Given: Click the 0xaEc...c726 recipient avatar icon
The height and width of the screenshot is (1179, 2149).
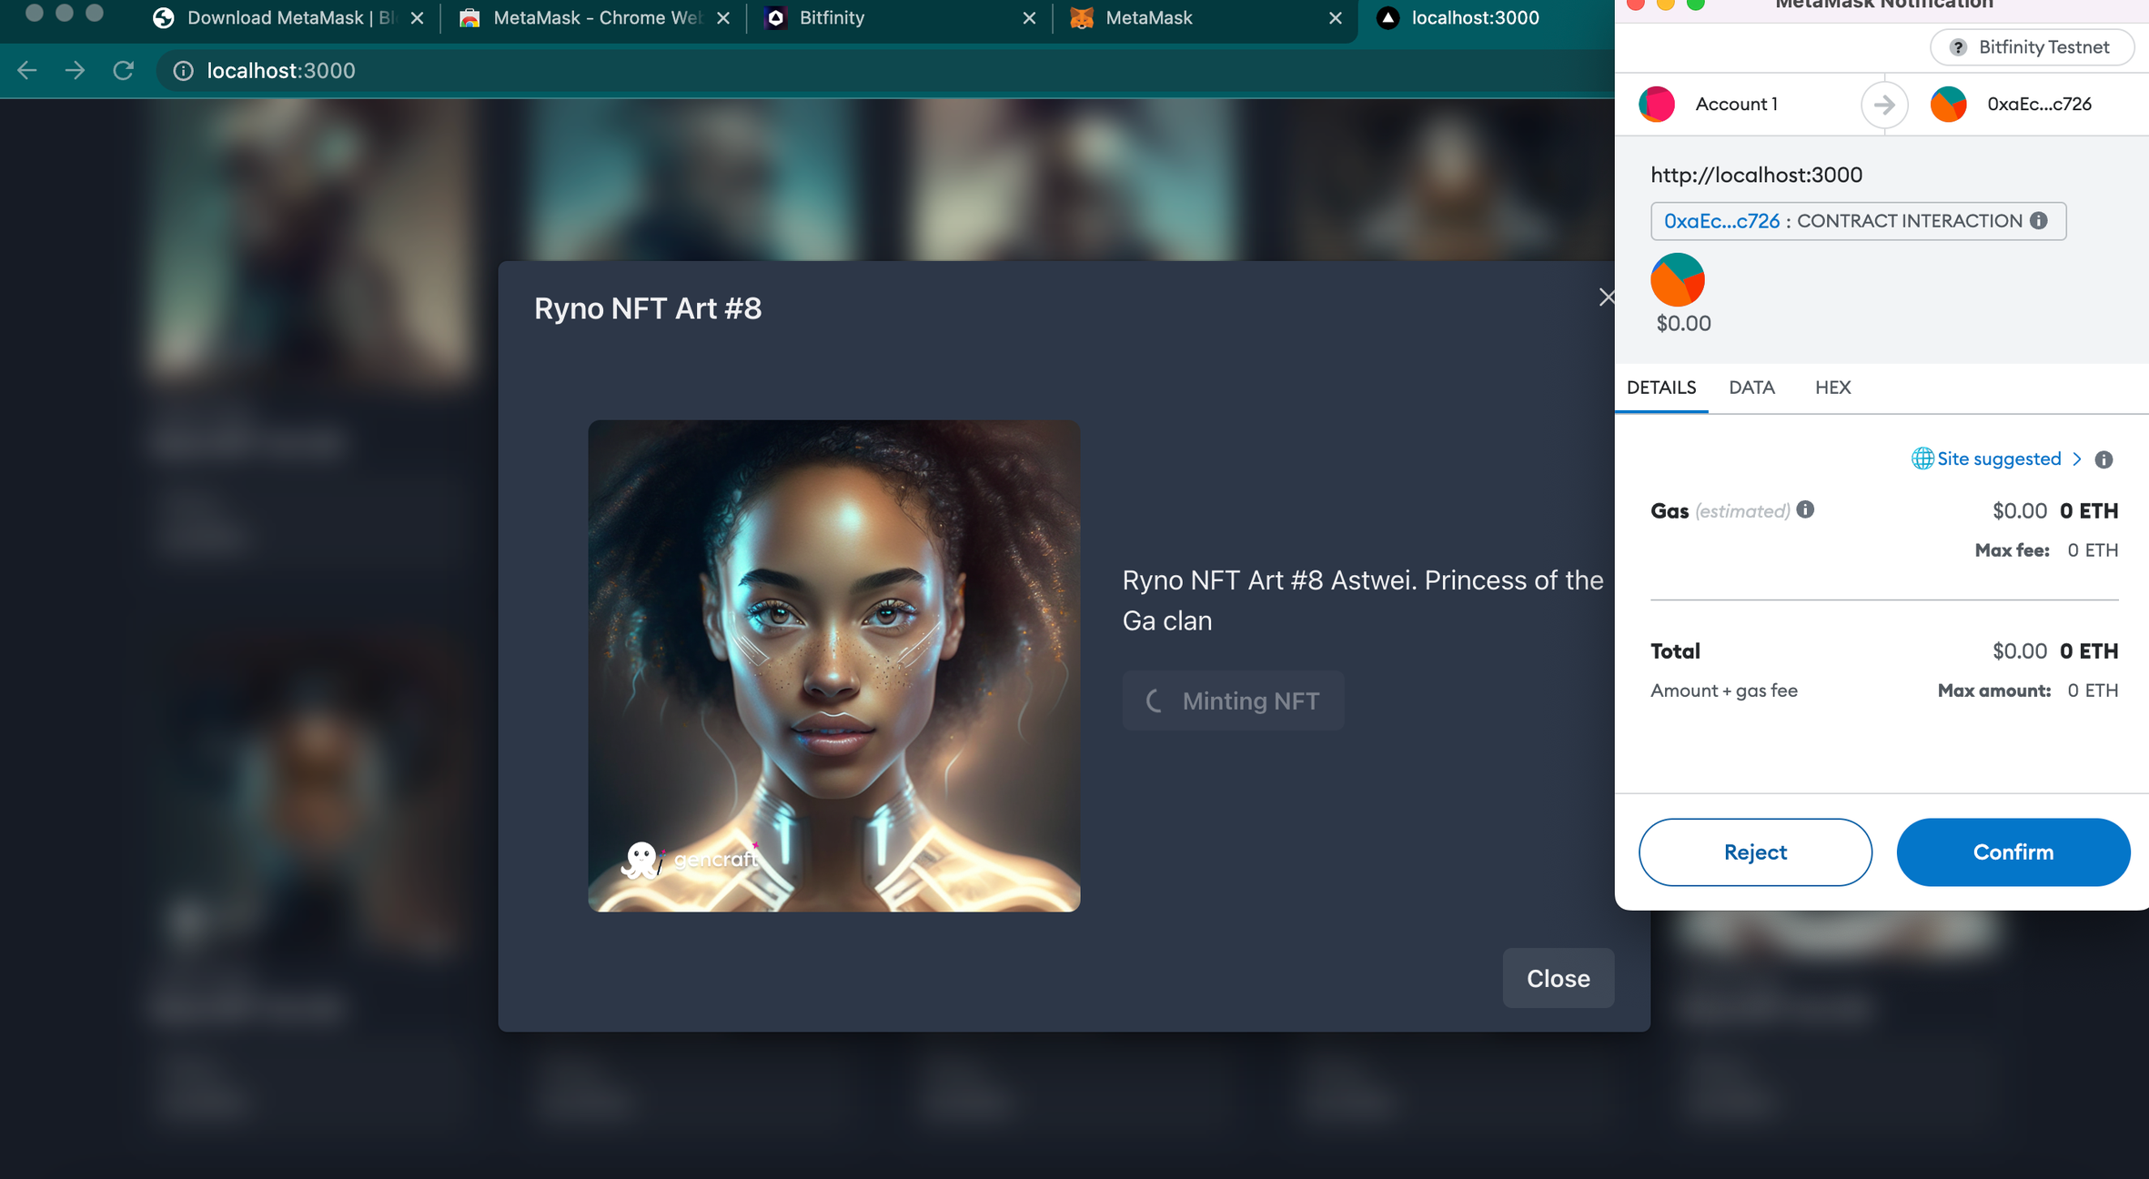Looking at the screenshot, I should [x=1948, y=104].
